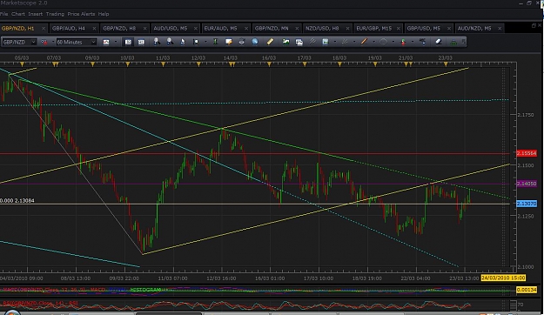
Task: Click the 11/03 07:00 time axis label
Action: point(173,278)
